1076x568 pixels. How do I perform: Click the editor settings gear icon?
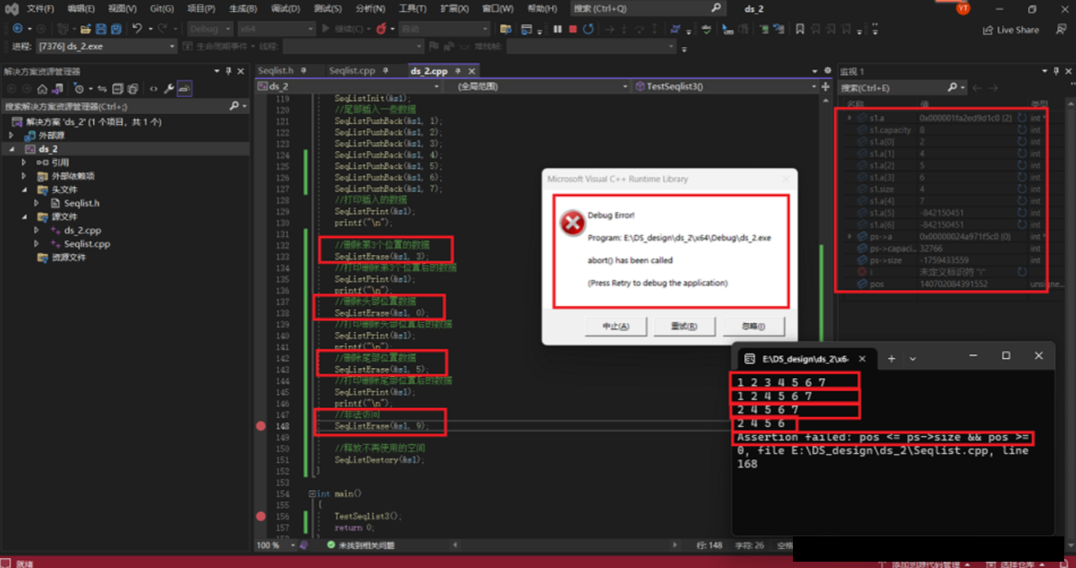pos(827,71)
